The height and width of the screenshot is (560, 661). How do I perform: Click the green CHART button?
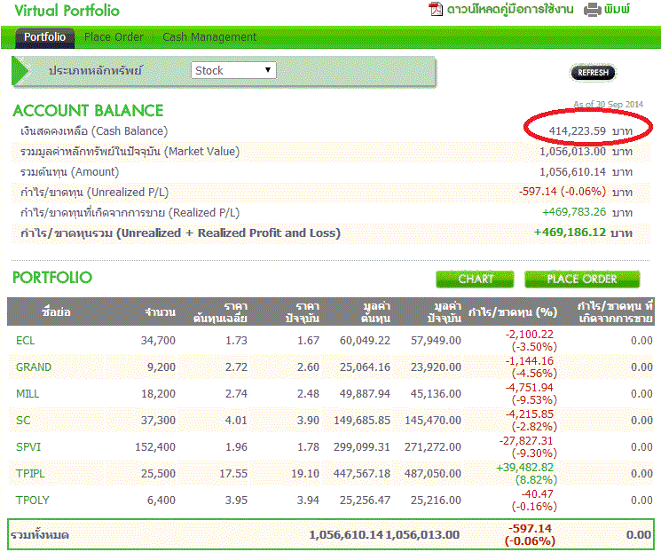pyautogui.click(x=476, y=279)
